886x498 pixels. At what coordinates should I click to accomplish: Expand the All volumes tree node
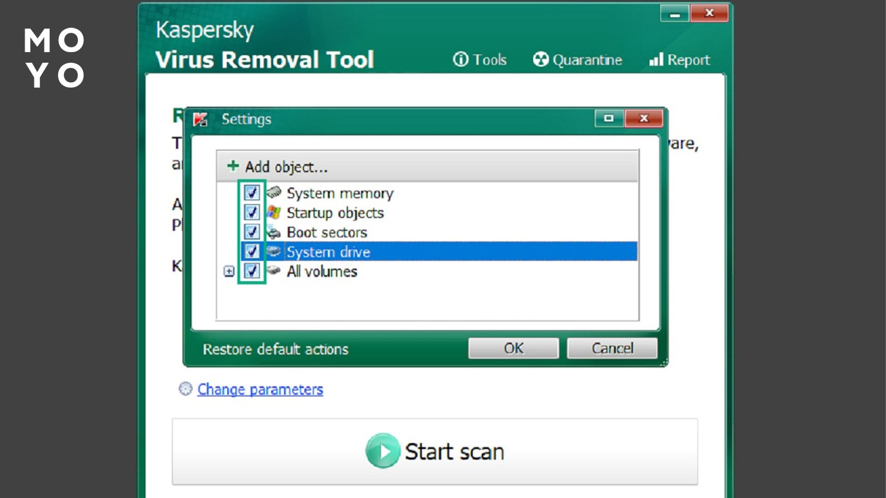(x=229, y=271)
